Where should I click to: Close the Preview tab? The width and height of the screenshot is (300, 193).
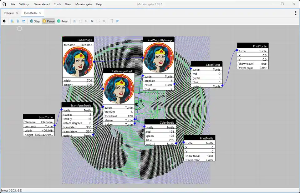17,13
